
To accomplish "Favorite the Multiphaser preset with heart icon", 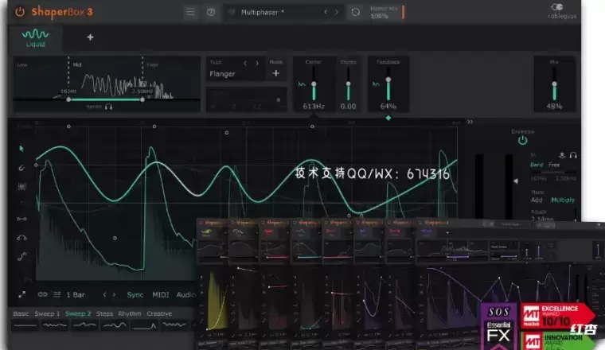I will 232,13.
